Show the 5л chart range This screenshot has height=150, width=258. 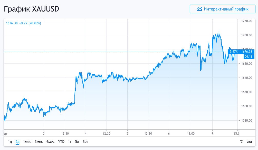point(77,142)
